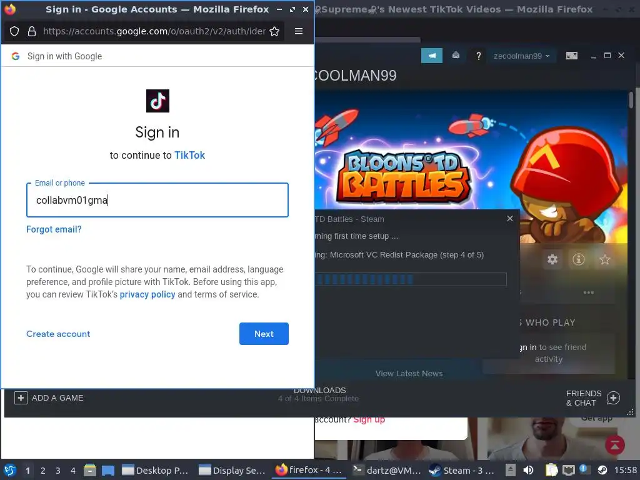Click the Google G logo

[x=16, y=56]
